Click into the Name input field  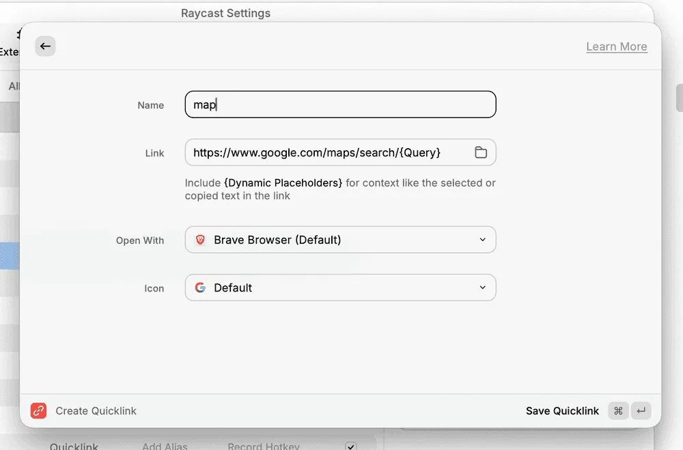pyautogui.click(x=340, y=104)
